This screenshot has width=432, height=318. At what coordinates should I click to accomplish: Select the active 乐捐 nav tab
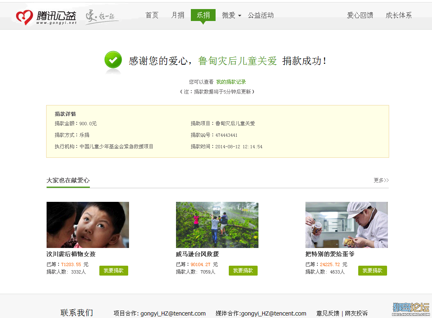click(203, 15)
